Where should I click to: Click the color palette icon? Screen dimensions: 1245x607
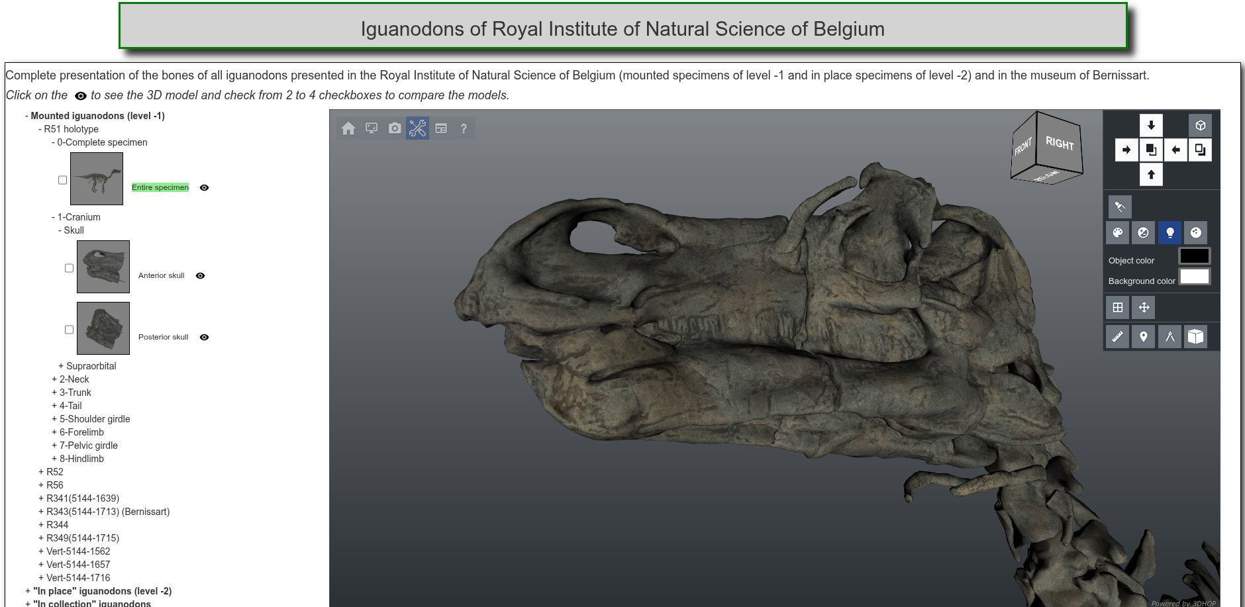[x=1118, y=232]
